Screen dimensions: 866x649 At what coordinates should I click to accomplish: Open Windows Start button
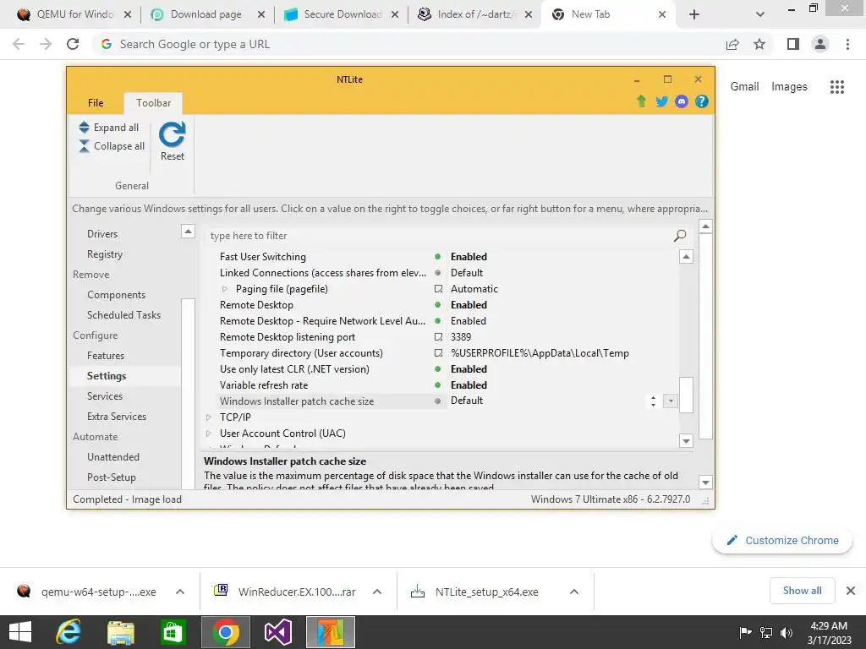tap(20, 632)
